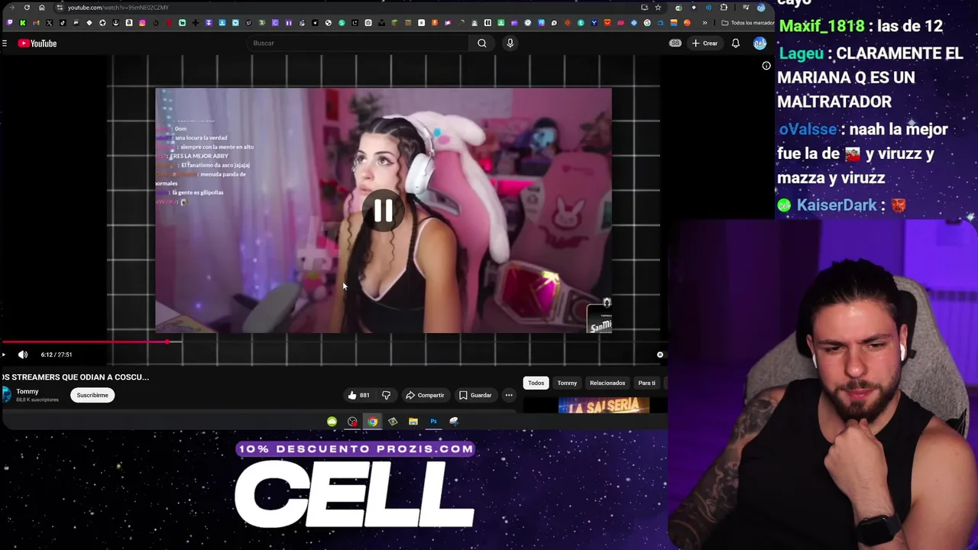Open Tommy's channel avatar
Screen dimensions: 978x550
point(6,395)
